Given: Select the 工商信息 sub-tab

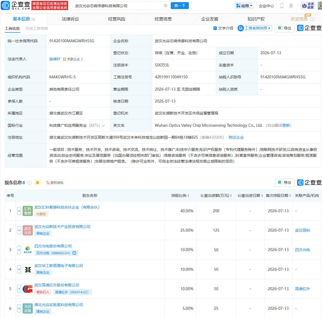Looking at the screenshot, I should [x=12, y=28].
